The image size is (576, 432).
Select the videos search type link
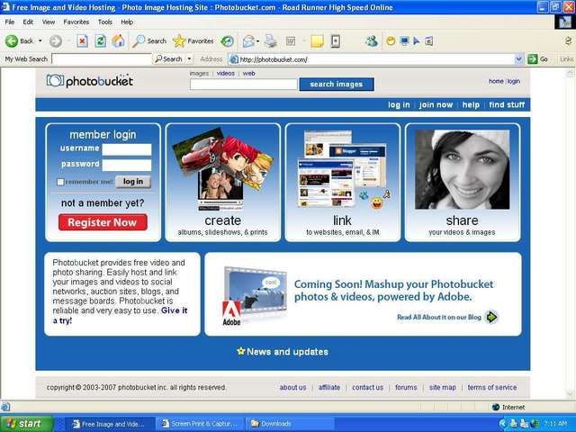(x=225, y=73)
